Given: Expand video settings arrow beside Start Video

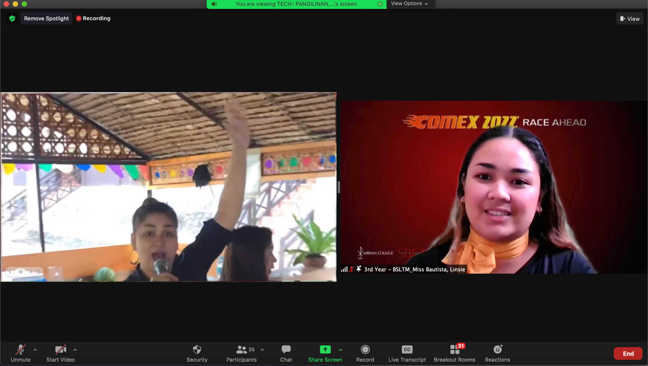Looking at the screenshot, I should tap(75, 350).
